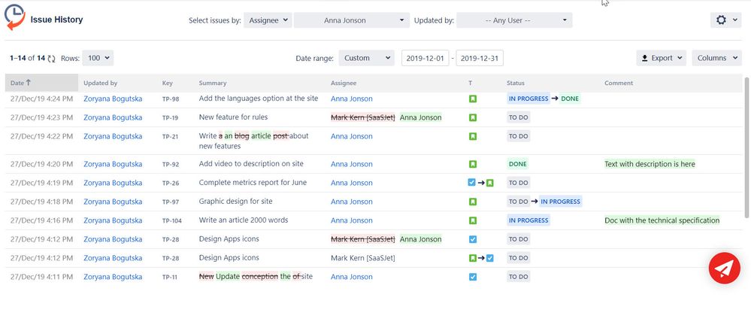This screenshot has width=751, height=328.
Task: Click comment 'Doc with the technical specification'
Action: [662, 220]
